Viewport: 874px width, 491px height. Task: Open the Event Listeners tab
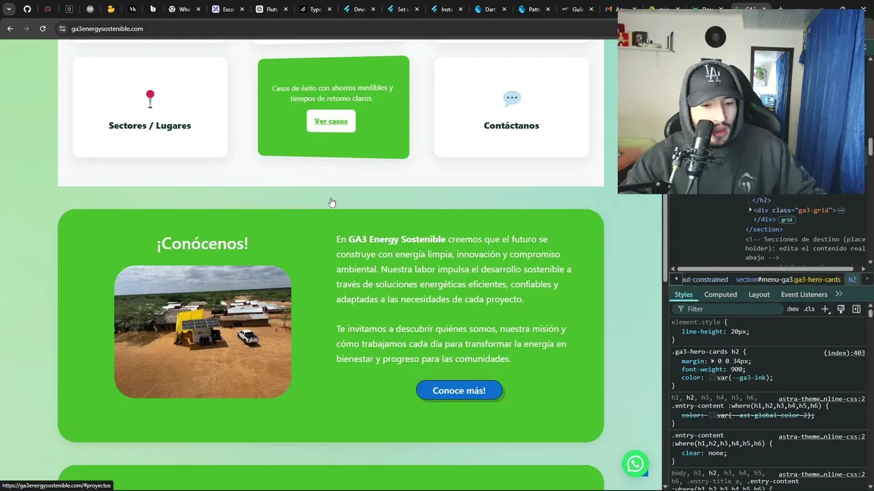(804, 295)
